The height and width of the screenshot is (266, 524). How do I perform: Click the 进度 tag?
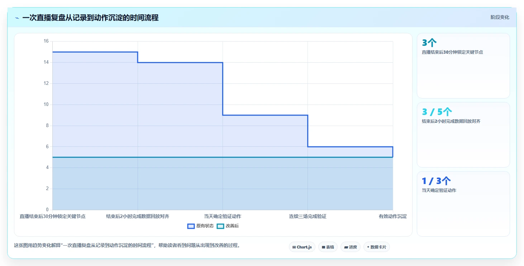(x=351, y=247)
